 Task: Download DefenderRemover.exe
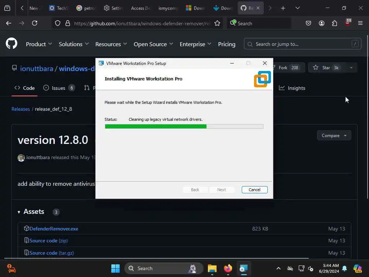click(54, 229)
